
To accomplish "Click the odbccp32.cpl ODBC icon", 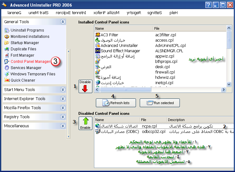I will (97, 131).
